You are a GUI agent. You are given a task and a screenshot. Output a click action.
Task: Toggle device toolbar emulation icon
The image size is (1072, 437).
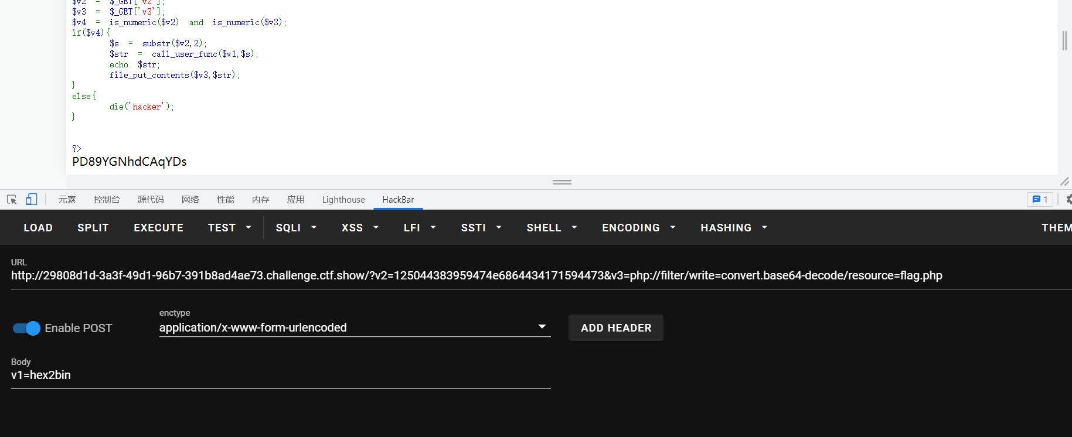[x=32, y=200]
